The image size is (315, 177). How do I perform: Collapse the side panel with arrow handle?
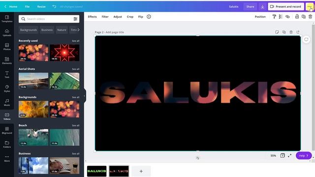85,96
